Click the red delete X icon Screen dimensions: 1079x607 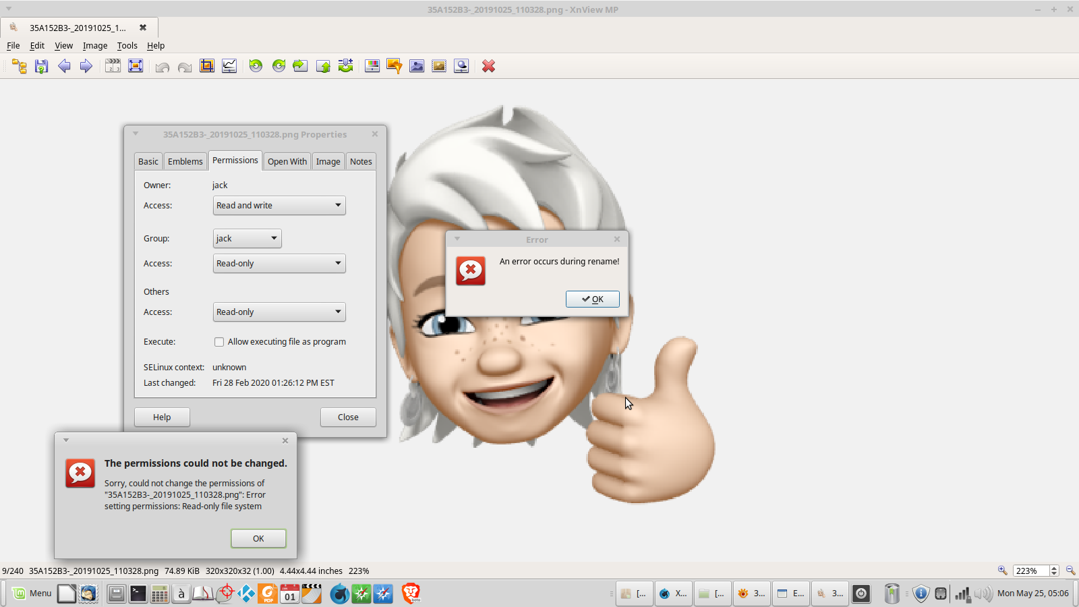(488, 66)
